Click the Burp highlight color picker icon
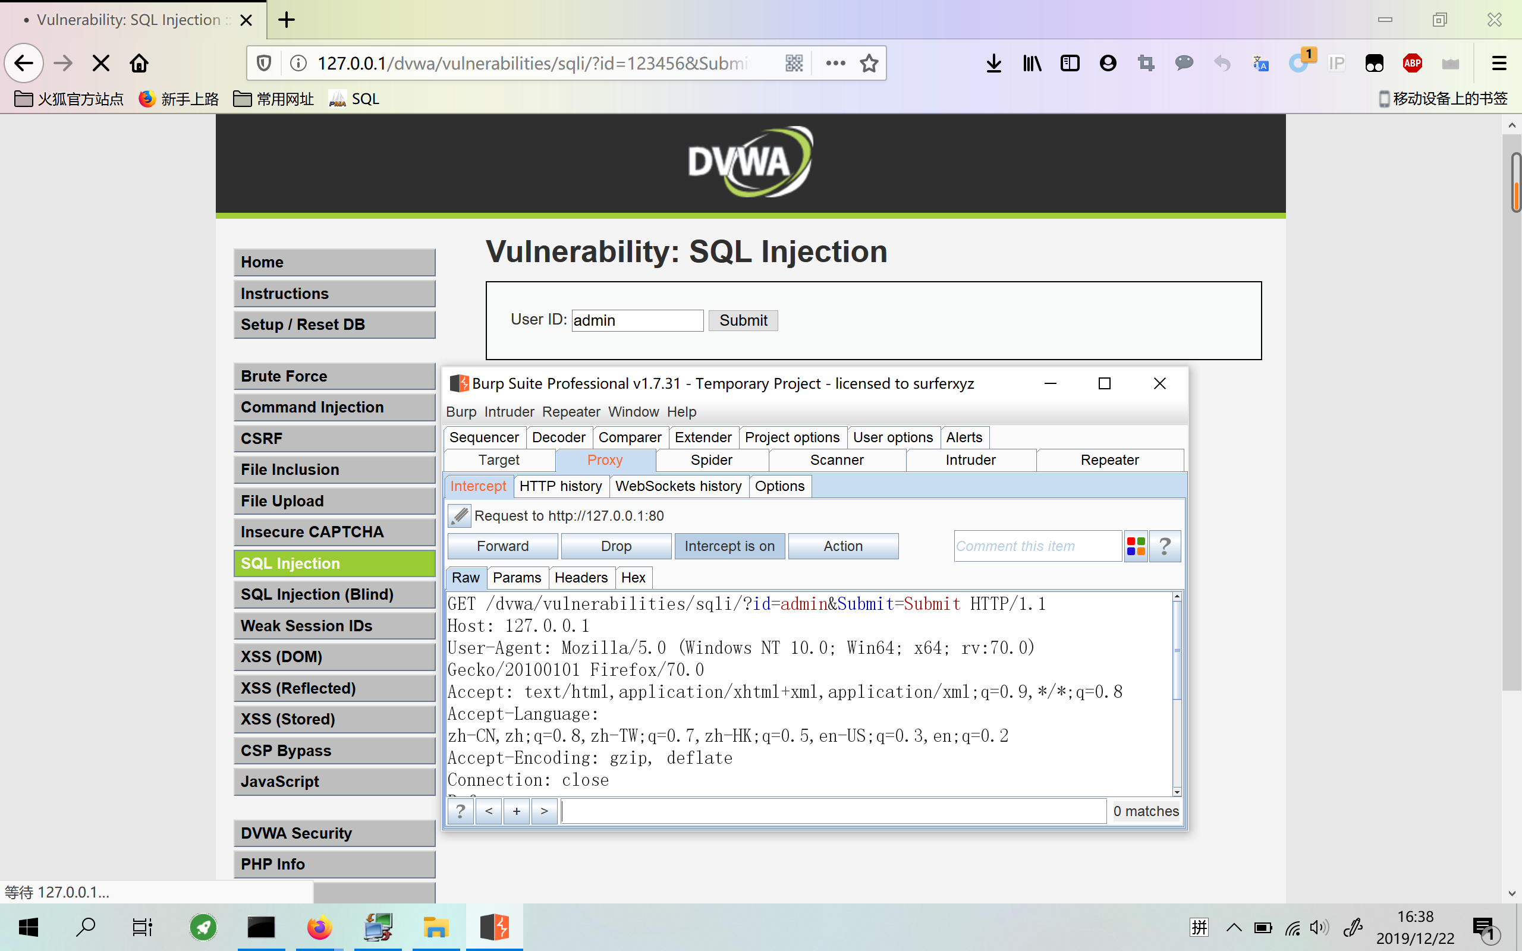1522x951 pixels. (1135, 546)
